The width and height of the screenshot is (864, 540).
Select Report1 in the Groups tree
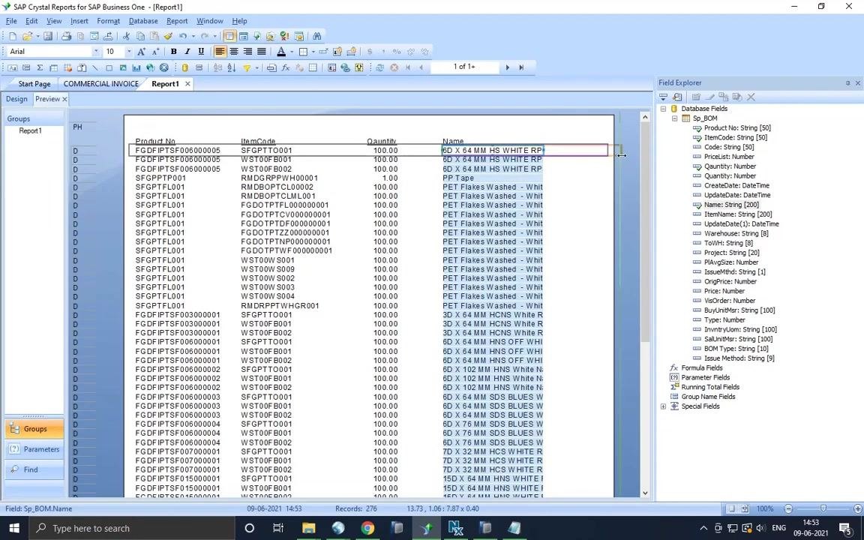pos(30,131)
